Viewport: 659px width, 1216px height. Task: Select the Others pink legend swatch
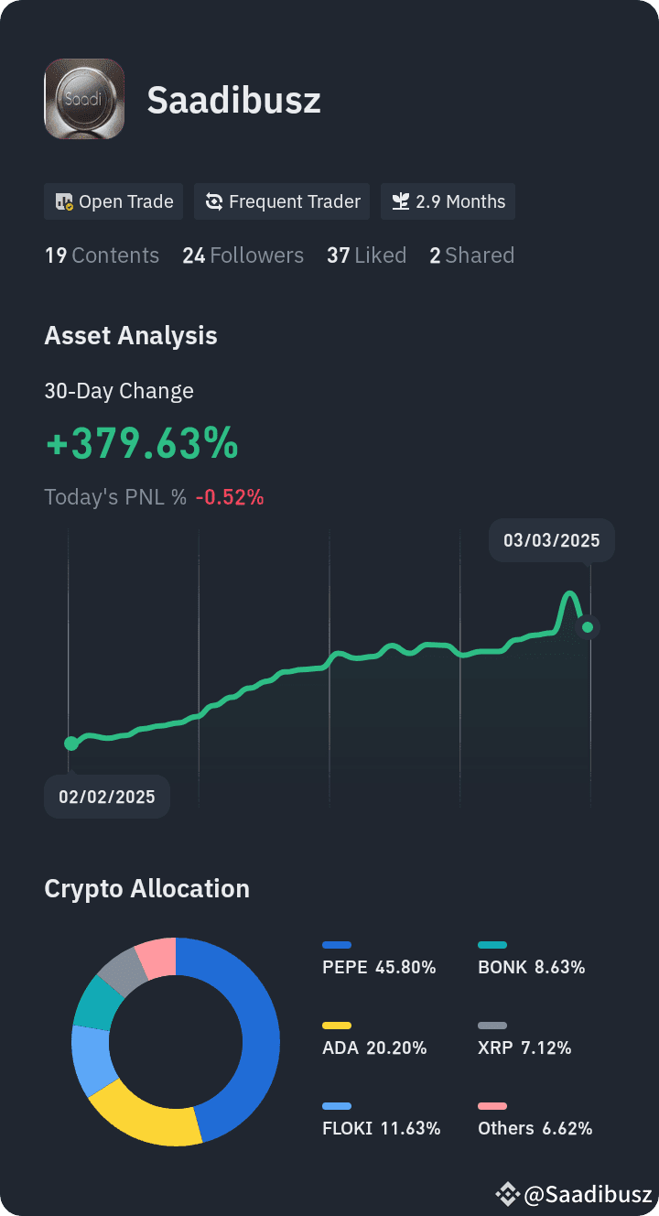492,1106
